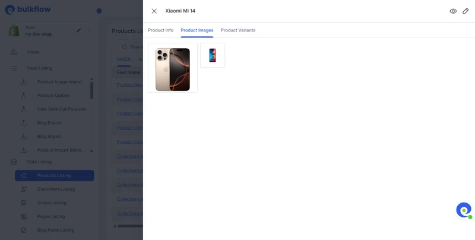This screenshot has width=475, height=240.
Task: Click the Blog Posts Listing edit icon
Action: [24, 230]
